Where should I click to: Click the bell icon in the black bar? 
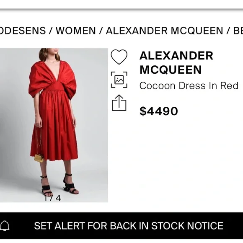click(5, 226)
